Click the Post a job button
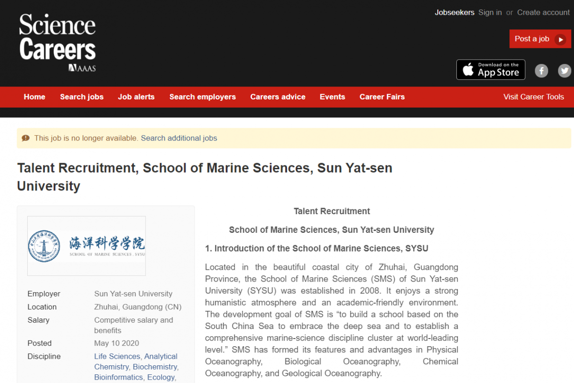 pyautogui.click(x=540, y=39)
